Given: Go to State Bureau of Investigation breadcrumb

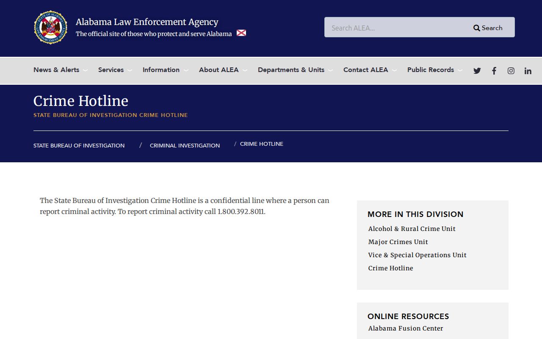Looking at the screenshot, I should point(79,146).
